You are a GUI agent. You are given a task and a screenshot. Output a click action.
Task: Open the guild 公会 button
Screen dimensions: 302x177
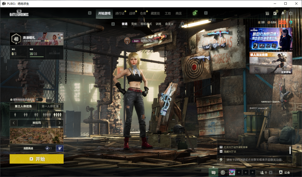point(285,173)
